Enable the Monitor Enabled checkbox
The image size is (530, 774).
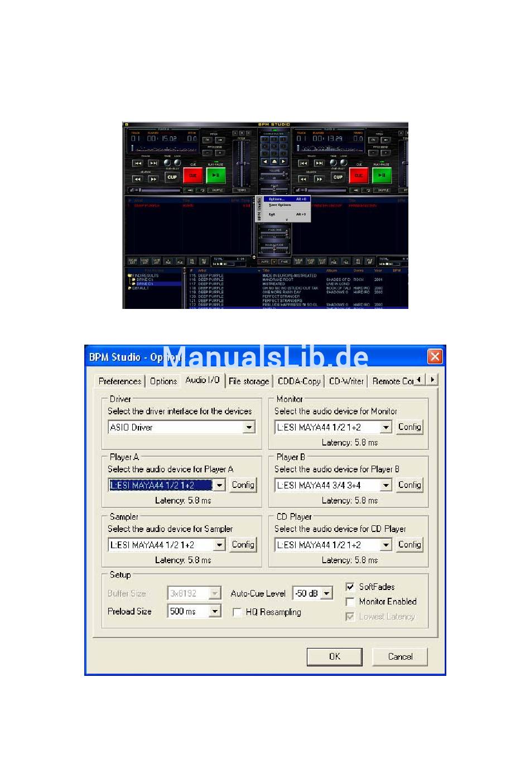coord(350,602)
